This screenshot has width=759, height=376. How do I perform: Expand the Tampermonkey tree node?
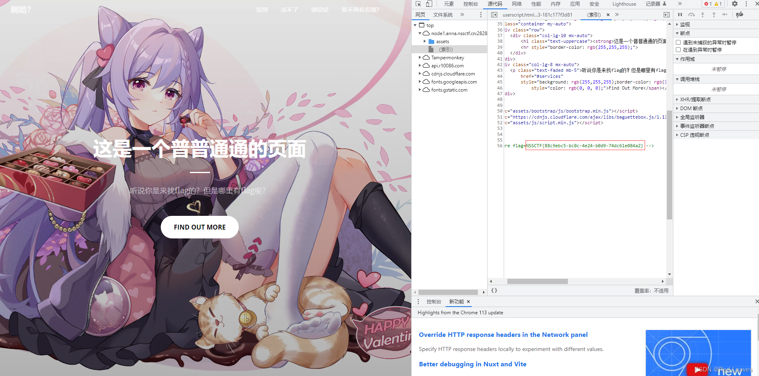420,57
